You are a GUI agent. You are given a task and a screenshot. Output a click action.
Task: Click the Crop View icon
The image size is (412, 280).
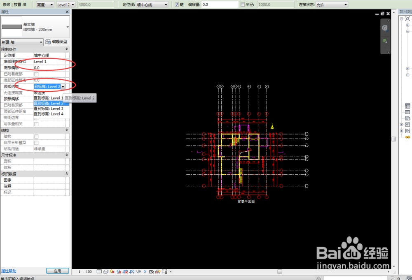coord(125,272)
